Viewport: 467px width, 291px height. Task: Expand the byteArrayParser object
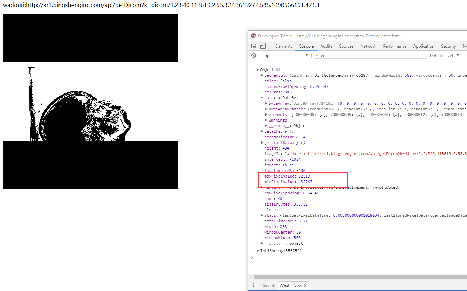(x=266, y=109)
